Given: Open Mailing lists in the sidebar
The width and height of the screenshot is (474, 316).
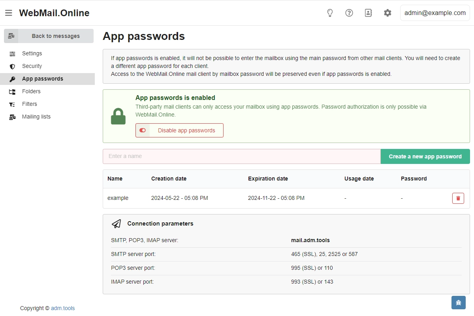Looking at the screenshot, I should tap(36, 117).
